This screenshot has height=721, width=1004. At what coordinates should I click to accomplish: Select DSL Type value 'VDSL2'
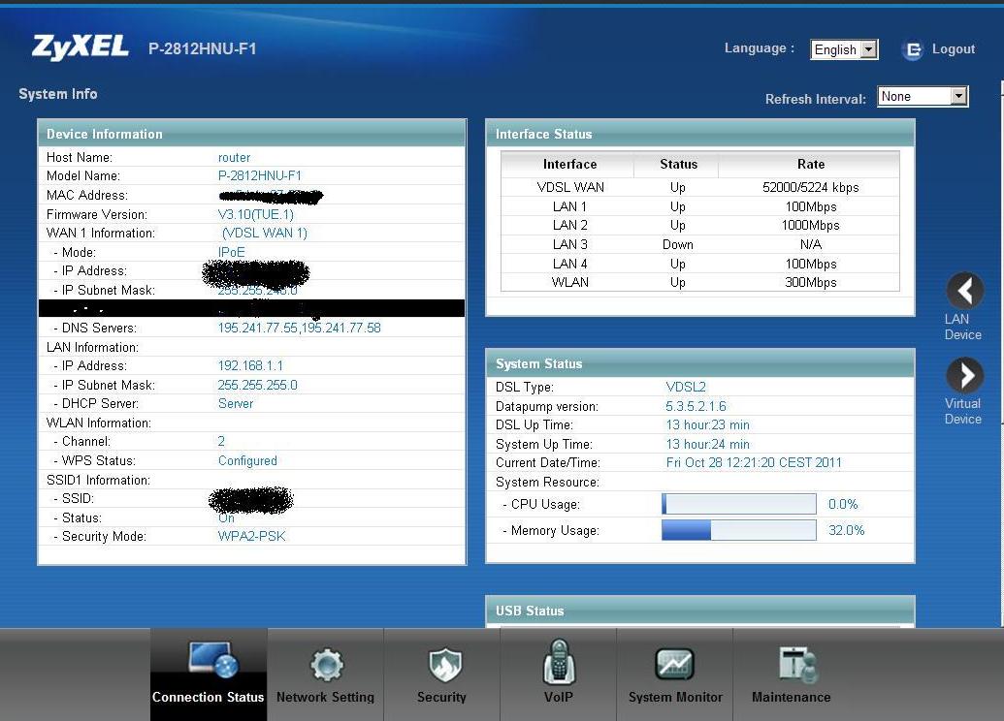[686, 387]
